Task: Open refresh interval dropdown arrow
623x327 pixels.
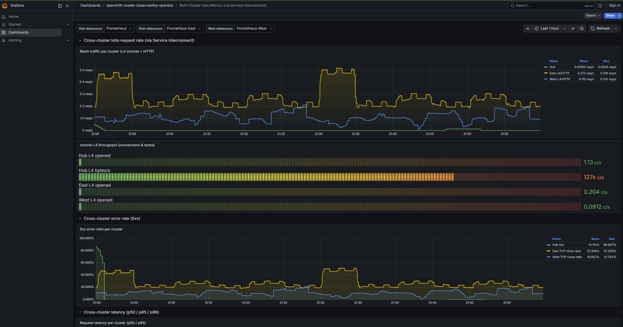Action: pyautogui.click(x=616, y=29)
